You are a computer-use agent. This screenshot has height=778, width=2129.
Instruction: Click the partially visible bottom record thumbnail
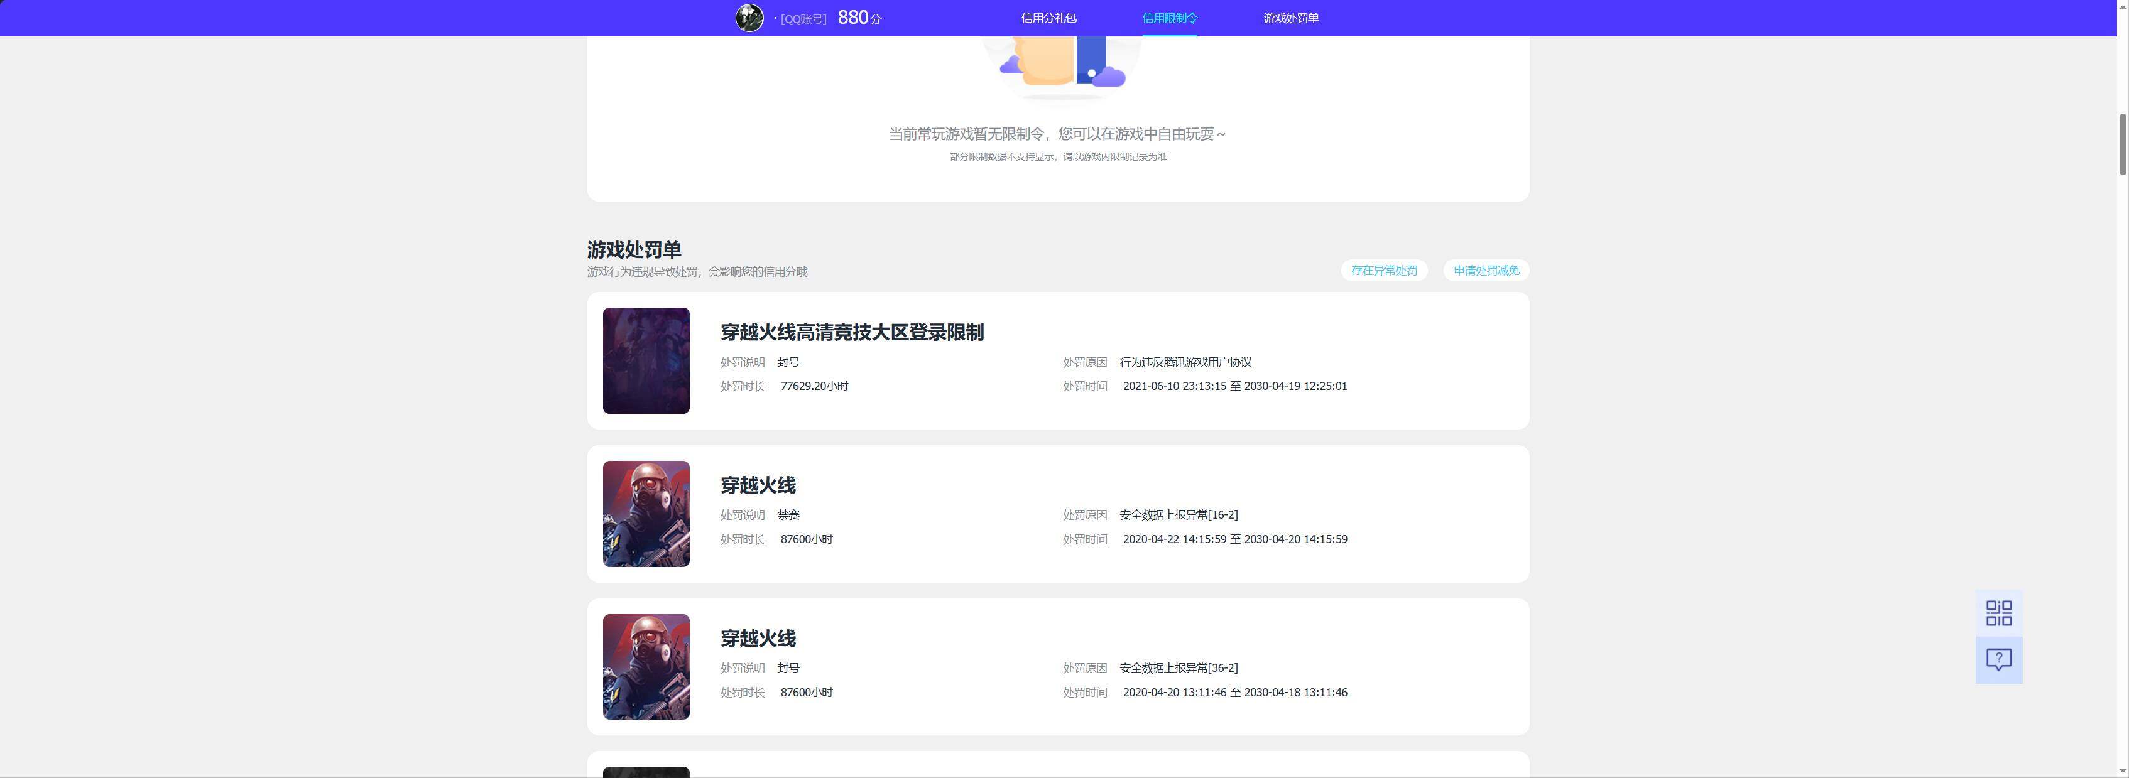coord(646,772)
